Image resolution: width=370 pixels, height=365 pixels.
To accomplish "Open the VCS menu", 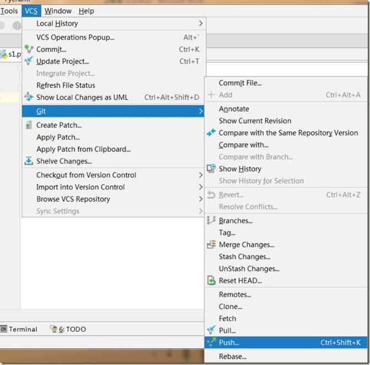I will point(31,11).
